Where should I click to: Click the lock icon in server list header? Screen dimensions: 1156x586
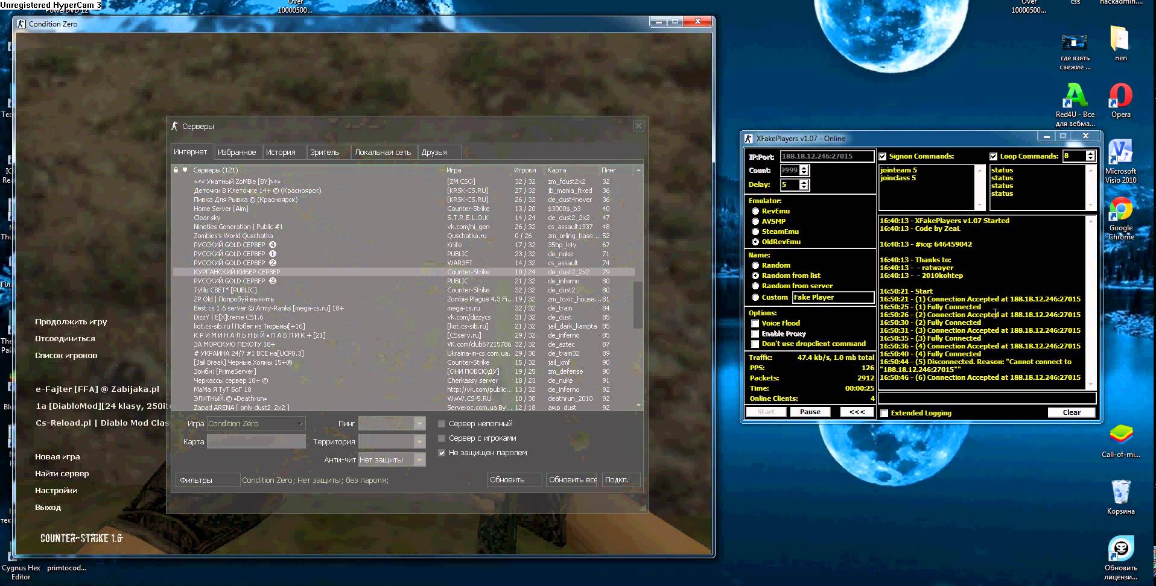pyautogui.click(x=176, y=170)
